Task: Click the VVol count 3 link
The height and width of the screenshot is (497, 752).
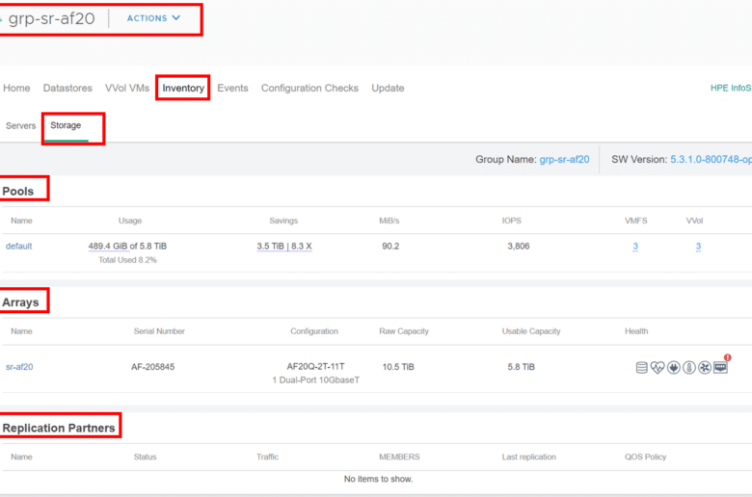Action: click(x=698, y=246)
